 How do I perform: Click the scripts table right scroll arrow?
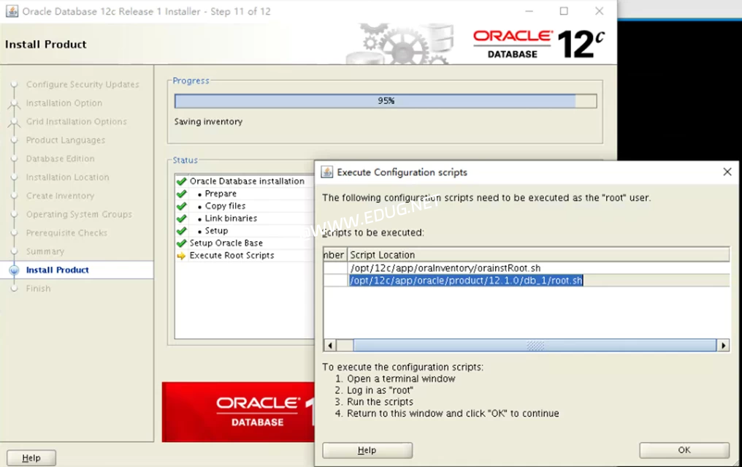pyautogui.click(x=723, y=345)
